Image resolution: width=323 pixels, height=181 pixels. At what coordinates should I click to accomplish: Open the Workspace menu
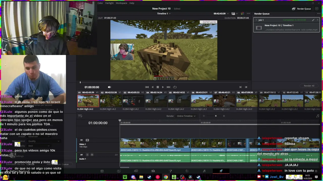121,3
